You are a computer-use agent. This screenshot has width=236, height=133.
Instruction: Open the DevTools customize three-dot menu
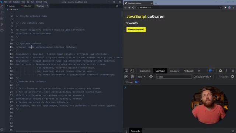pos(227,71)
